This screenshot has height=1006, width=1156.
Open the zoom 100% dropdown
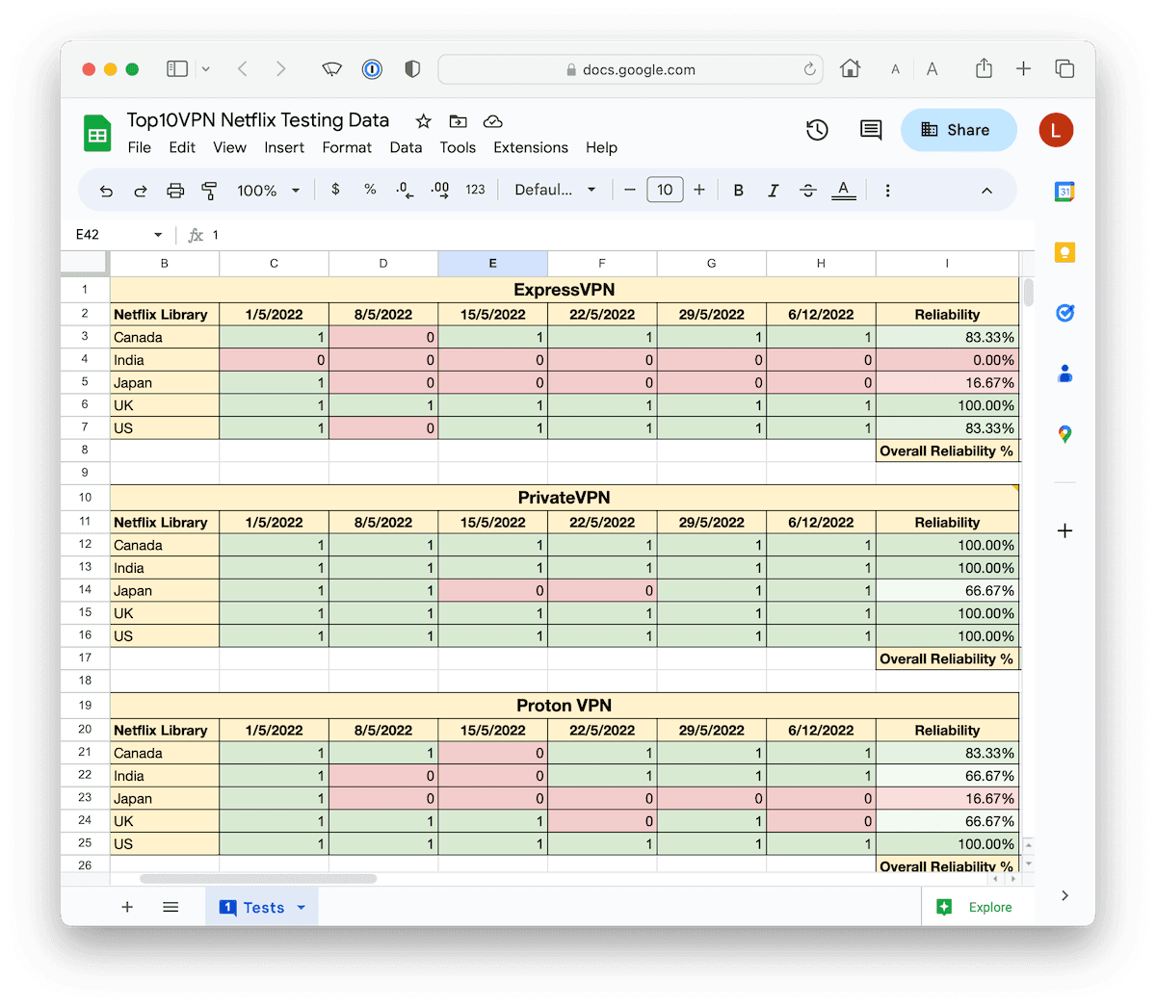tap(268, 191)
